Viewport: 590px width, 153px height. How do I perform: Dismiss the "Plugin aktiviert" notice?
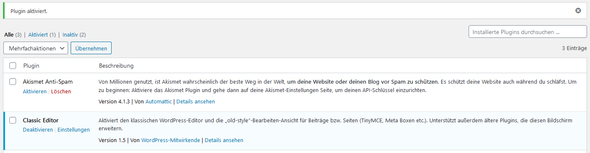578,11
